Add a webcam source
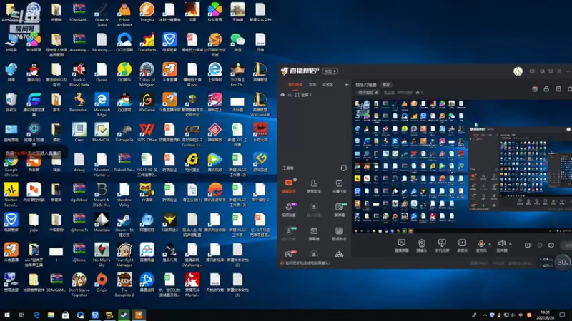The width and height of the screenshot is (572, 321). tap(421, 245)
